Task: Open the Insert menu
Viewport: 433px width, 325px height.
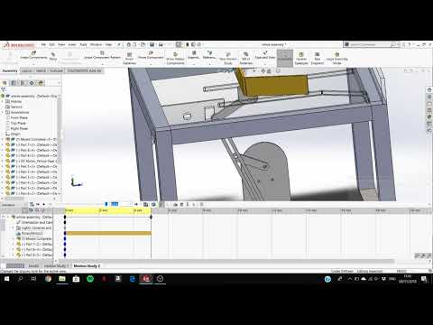Action: click(72, 44)
